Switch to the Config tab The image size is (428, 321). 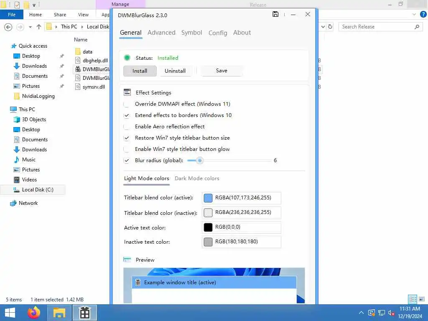click(x=217, y=33)
